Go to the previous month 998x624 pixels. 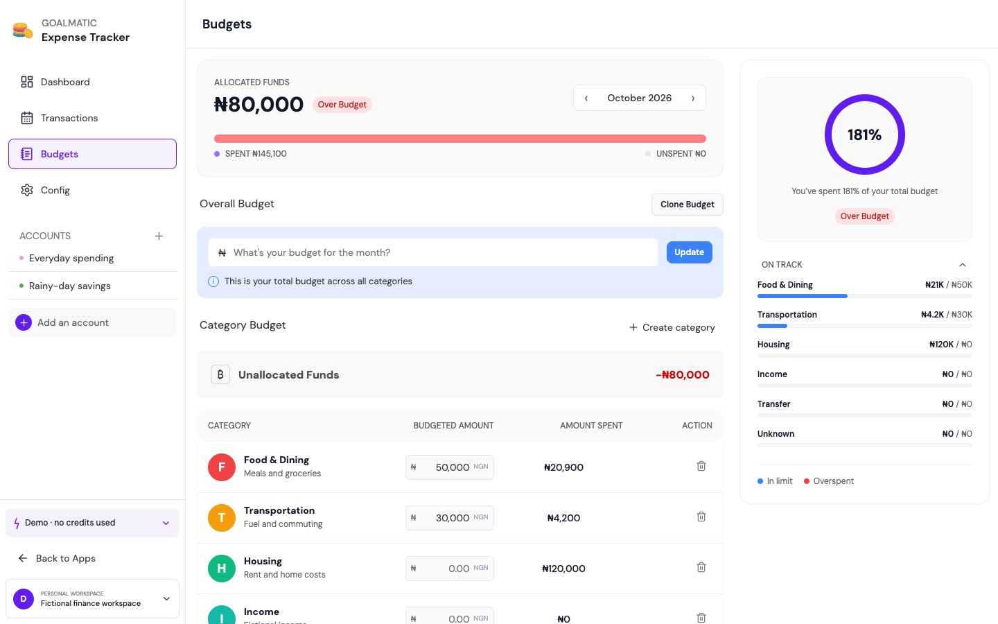click(x=586, y=98)
